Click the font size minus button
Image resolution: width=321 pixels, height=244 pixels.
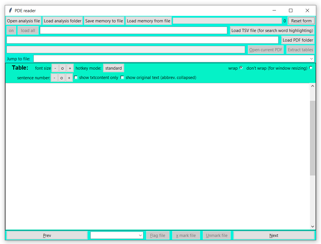[55, 68]
